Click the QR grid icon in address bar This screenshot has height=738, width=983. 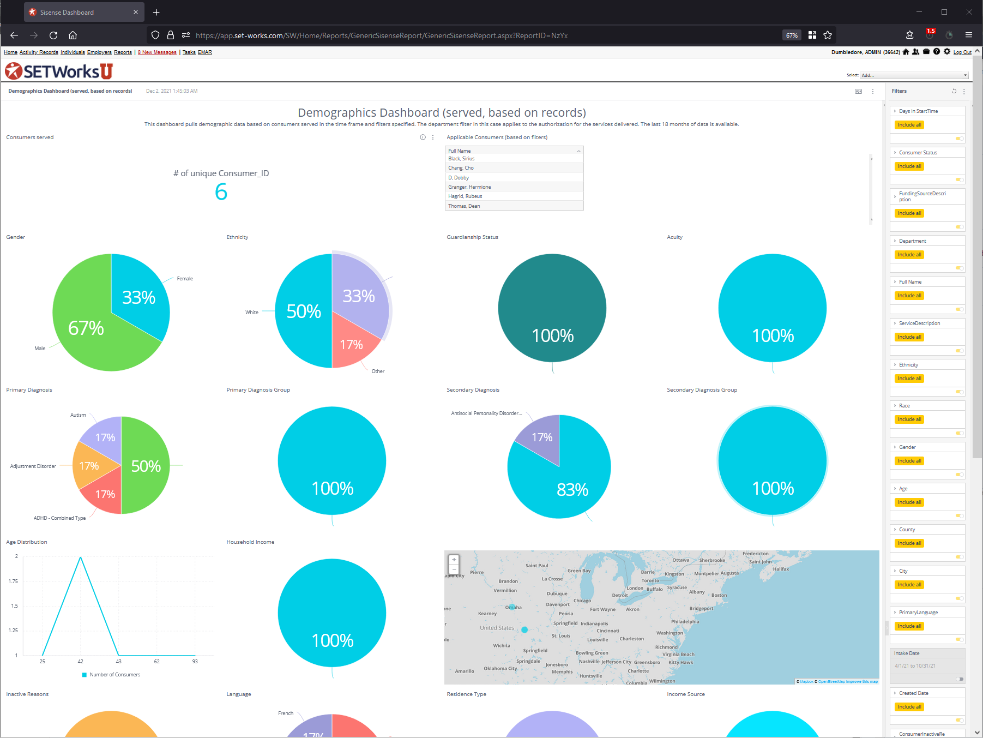(x=812, y=35)
